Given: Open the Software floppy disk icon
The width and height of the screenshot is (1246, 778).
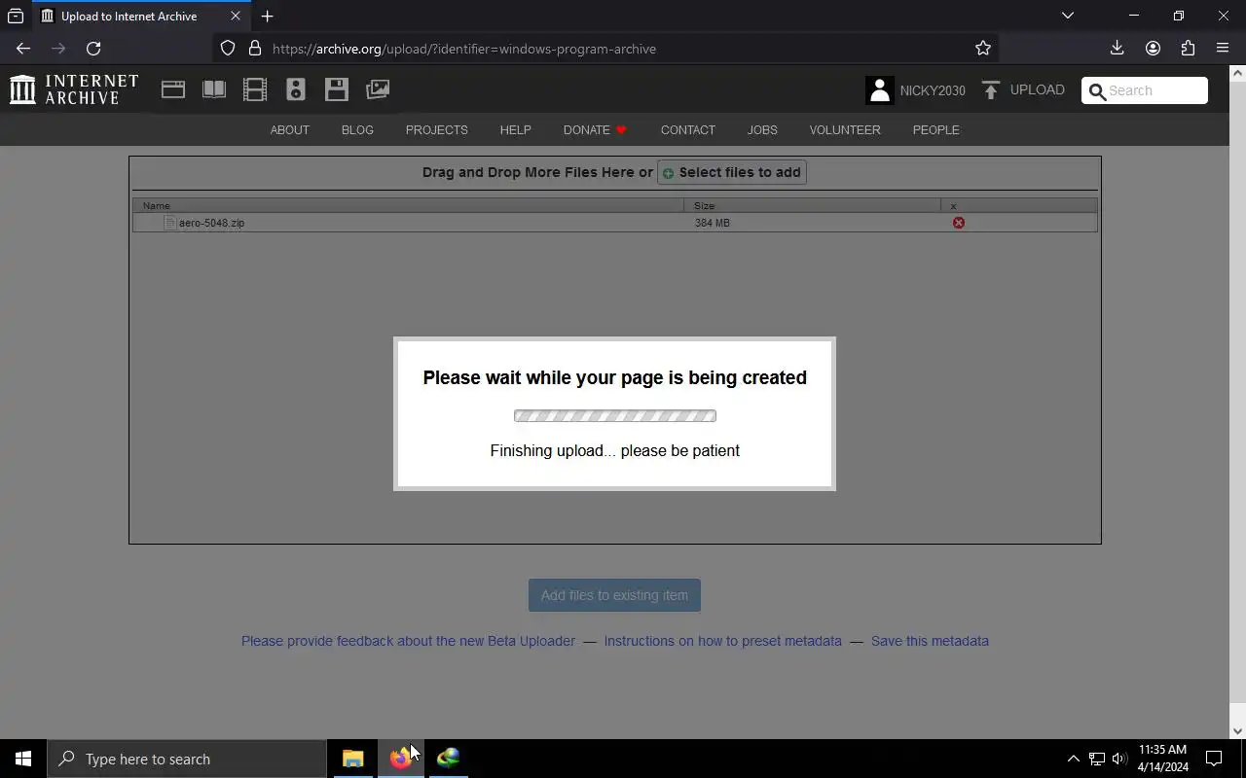Looking at the screenshot, I should click(337, 89).
